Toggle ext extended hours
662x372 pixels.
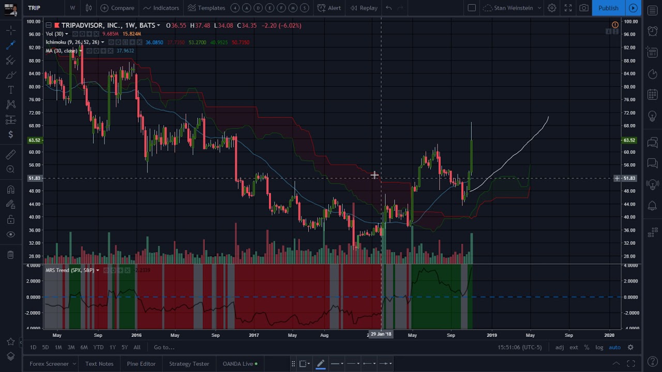coord(574,347)
